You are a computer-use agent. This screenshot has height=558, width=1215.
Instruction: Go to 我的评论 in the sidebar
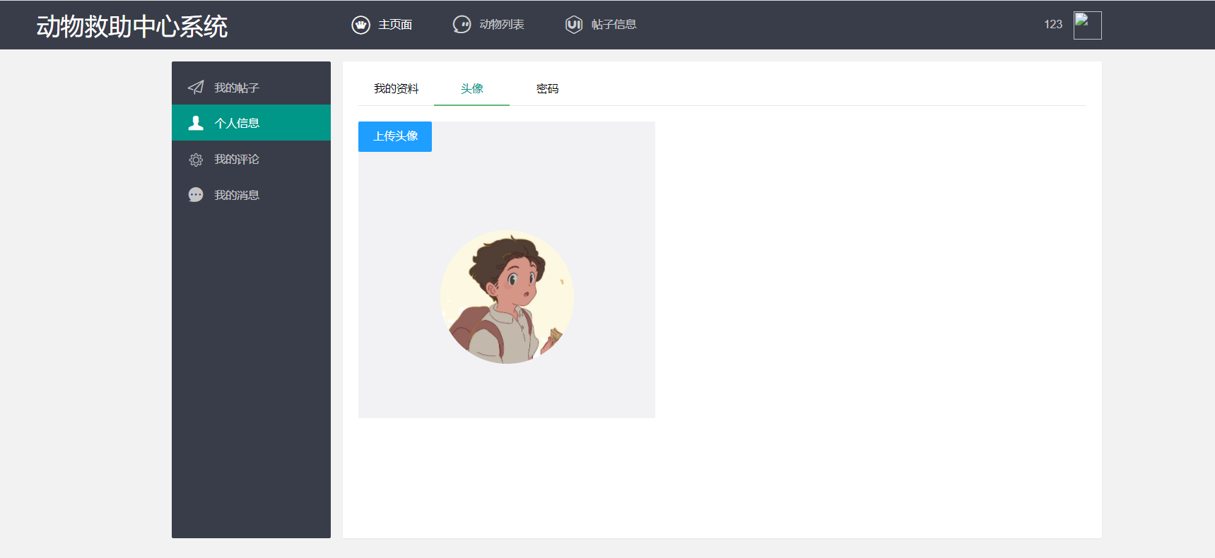point(251,159)
